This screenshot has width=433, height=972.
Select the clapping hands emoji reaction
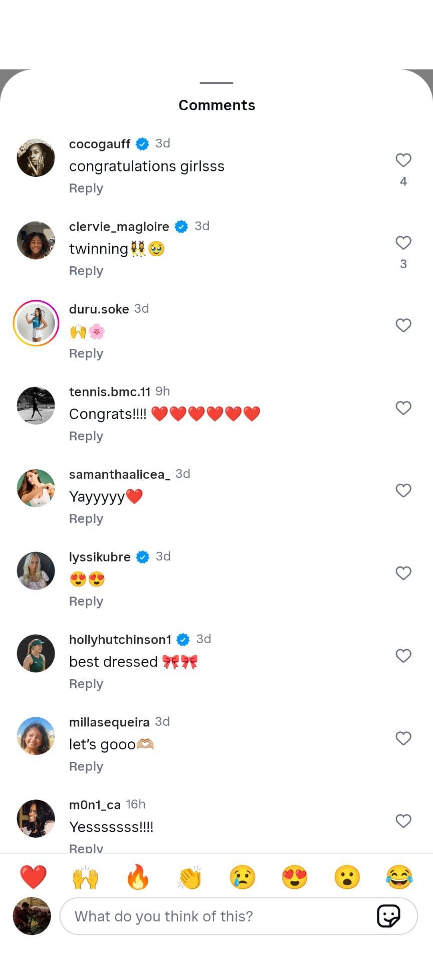[x=190, y=877]
